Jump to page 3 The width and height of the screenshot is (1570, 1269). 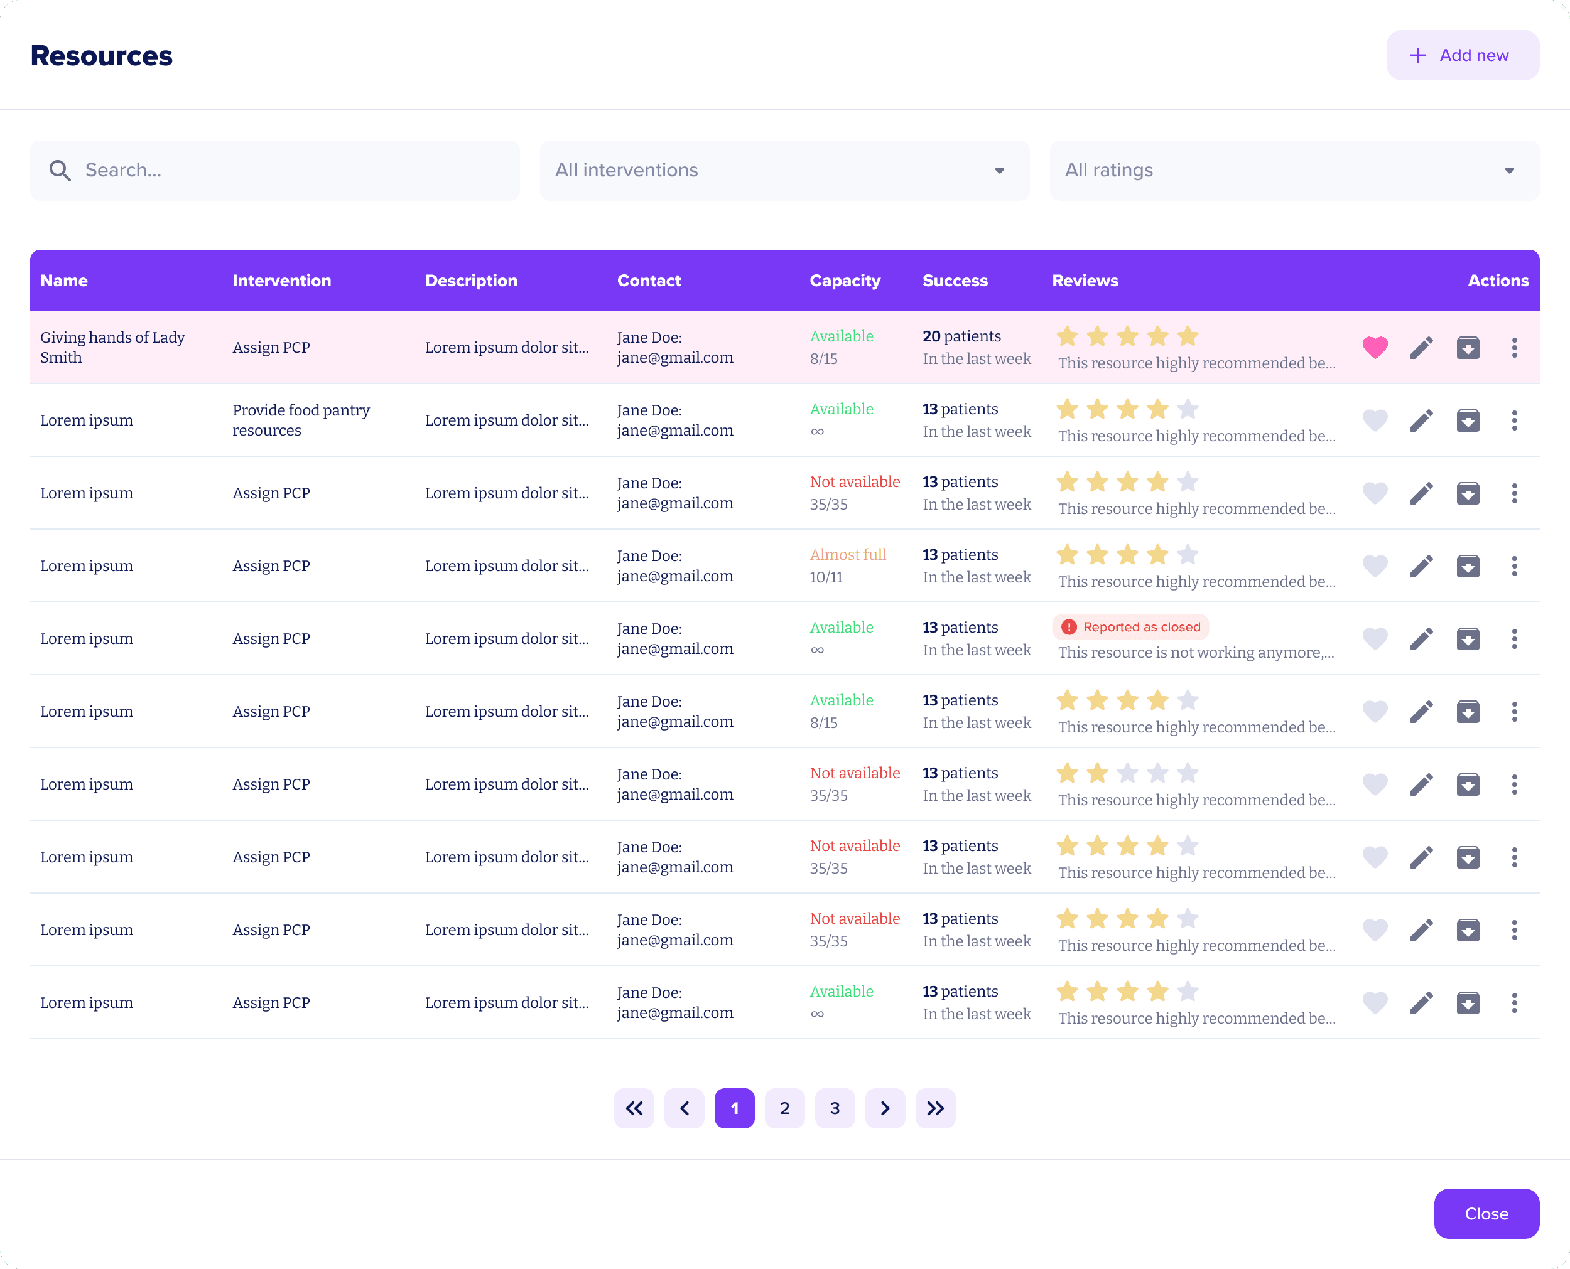pos(835,1108)
